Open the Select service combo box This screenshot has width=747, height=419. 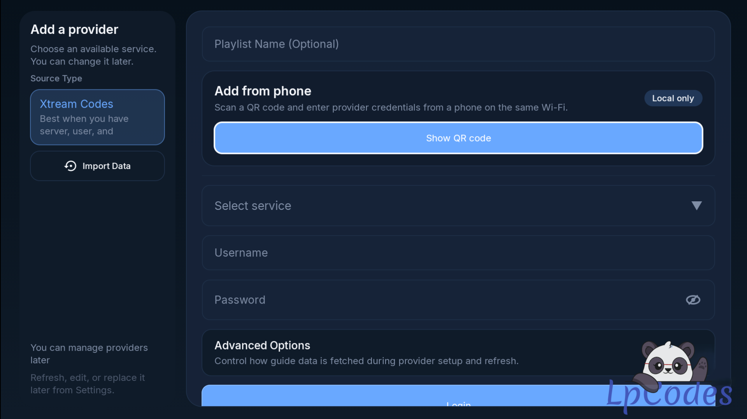458,206
